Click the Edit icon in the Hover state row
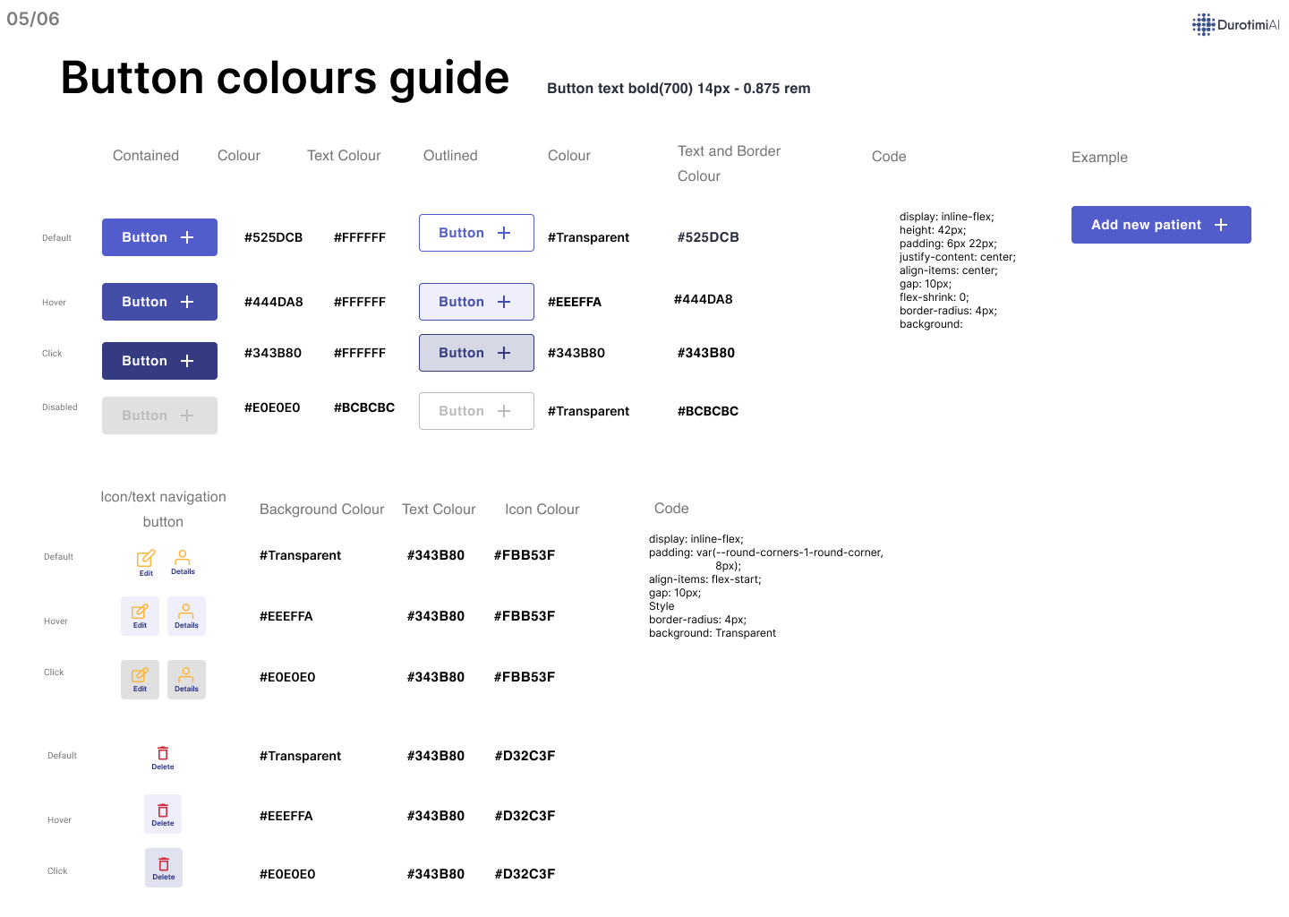This screenshot has width=1289, height=917. pyautogui.click(x=140, y=615)
